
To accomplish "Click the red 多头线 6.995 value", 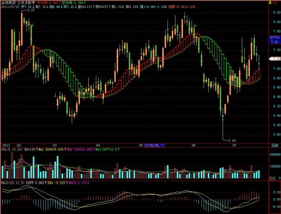I will (48, 3).
